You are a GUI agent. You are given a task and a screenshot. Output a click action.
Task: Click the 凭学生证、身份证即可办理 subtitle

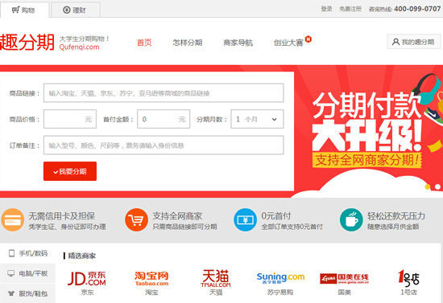pos(67,227)
